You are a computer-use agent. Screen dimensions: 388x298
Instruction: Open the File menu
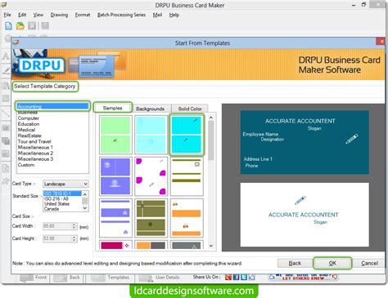pos(7,15)
